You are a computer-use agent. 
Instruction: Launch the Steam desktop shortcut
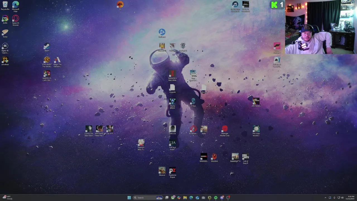pos(47,47)
